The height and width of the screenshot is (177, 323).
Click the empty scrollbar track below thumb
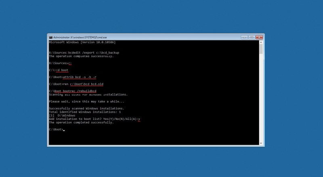click(261, 97)
